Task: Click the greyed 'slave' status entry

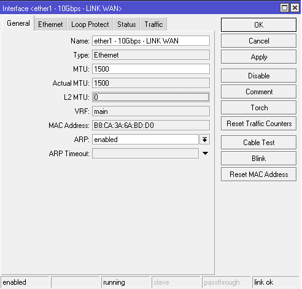Action: (x=176, y=282)
